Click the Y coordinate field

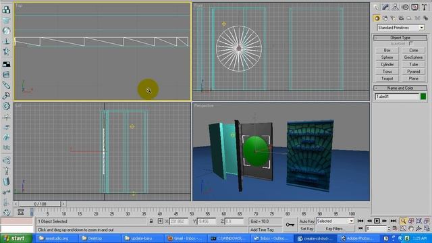click(207, 221)
